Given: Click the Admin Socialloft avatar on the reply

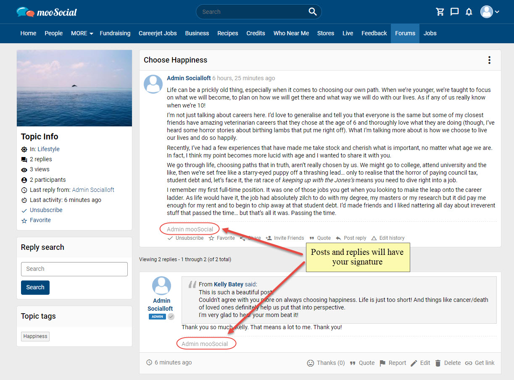Looking at the screenshot, I should [x=161, y=286].
